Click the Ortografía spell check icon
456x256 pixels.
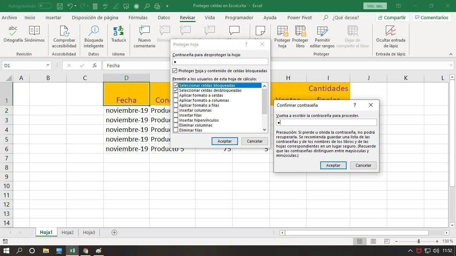13,31
